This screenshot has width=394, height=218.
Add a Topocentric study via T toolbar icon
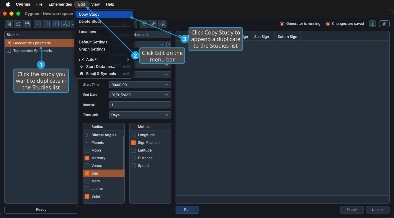click(x=47, y=24)
